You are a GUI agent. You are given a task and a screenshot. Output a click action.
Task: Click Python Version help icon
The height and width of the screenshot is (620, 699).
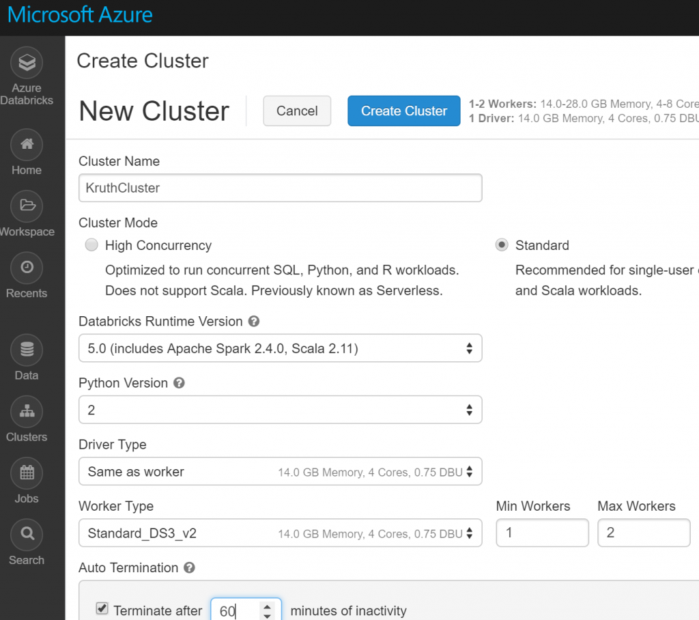[x=180, y=382]
